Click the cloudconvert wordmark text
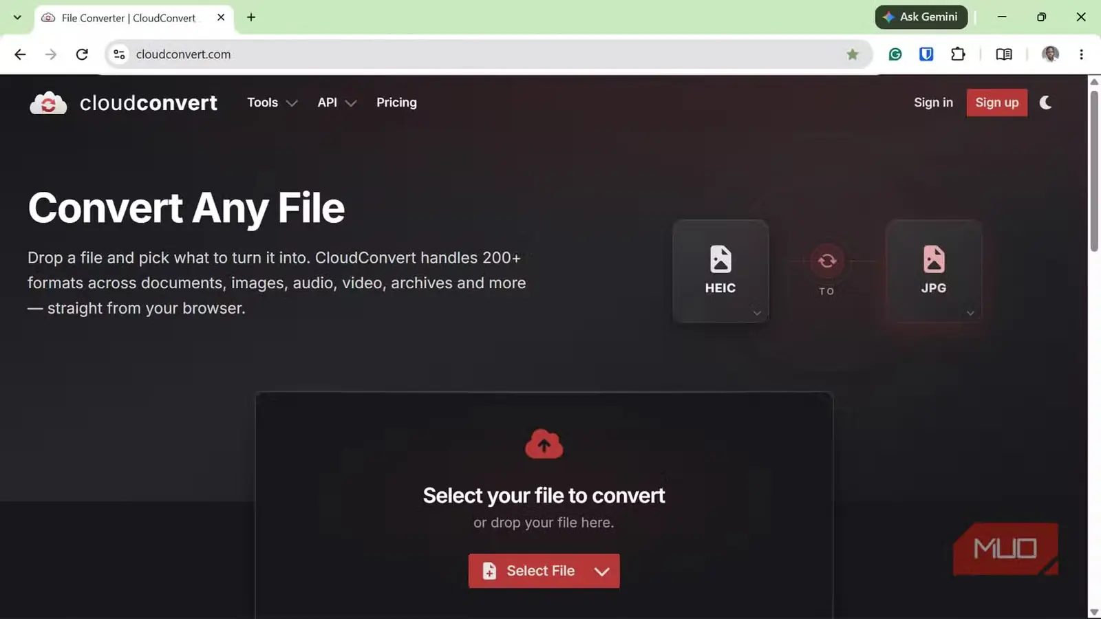 pos(149,103)
